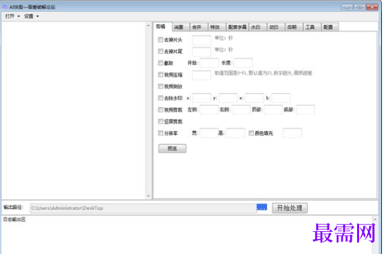Enable the 视频压缩 checkbox
Image resolution: width=388 pixels, height=254 pixels.
coord(160,75)
